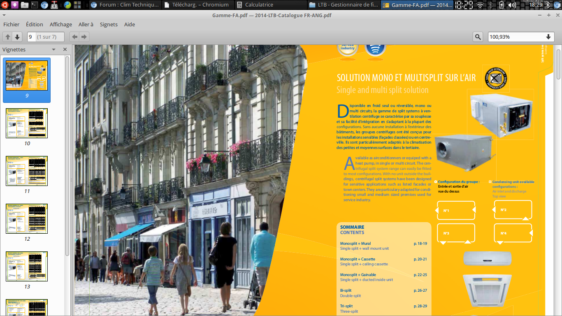
Task: Click the Monosplit + Mural contents entry
Action: [355, 244]
